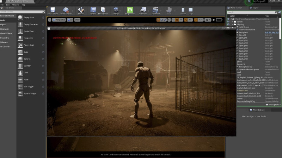Open the Perspective view mode dropdown
The height and width of the screenshot is (158, 282).
(59, 20)
